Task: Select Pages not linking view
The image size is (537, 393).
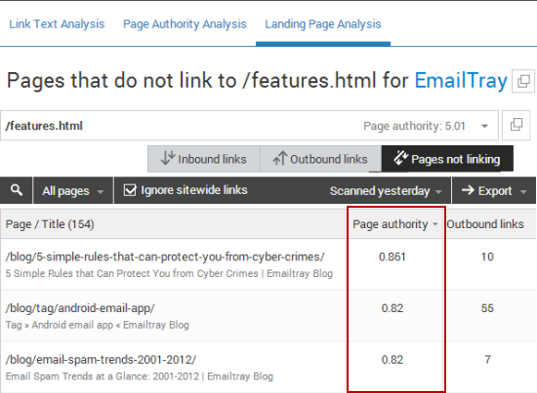Action: click(x=447, y=159)
